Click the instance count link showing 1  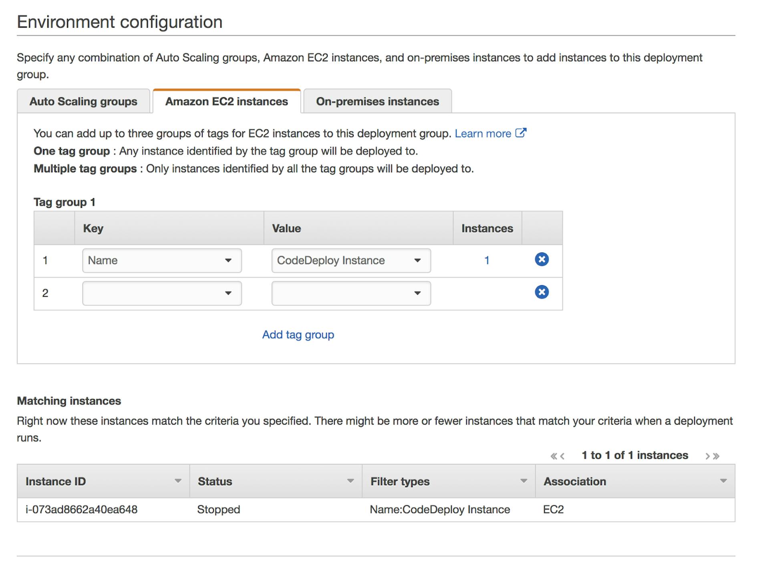(x=487, y=260)
